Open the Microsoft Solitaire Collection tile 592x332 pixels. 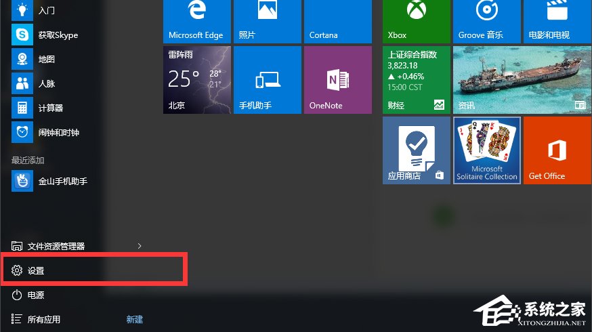click(486, 150)
